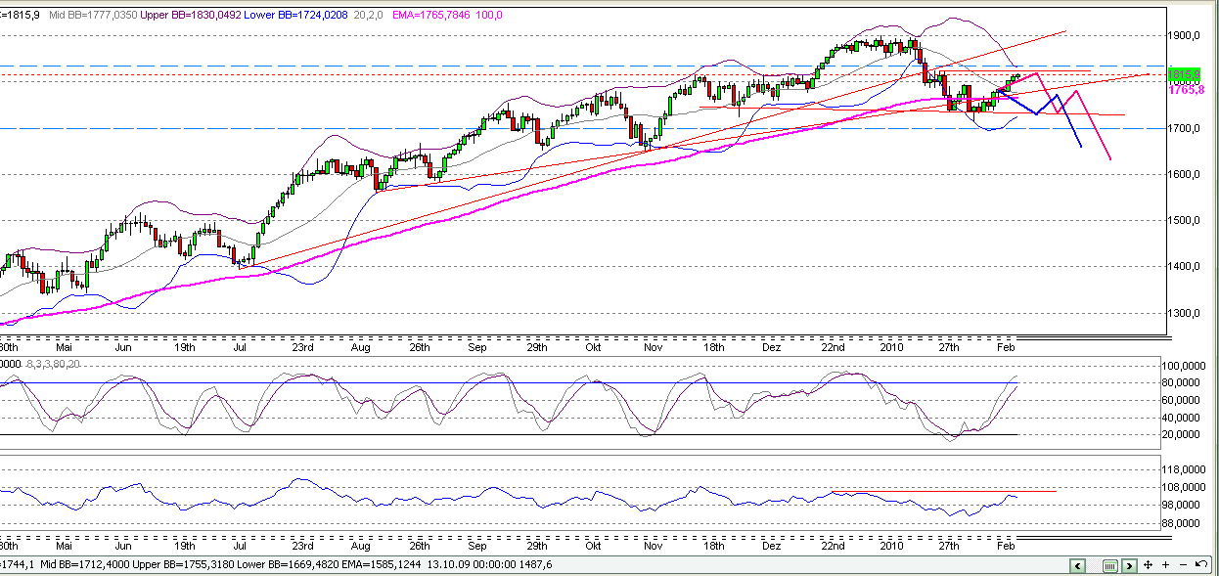Click the '1600,0' price axis label

point(1185,174)
